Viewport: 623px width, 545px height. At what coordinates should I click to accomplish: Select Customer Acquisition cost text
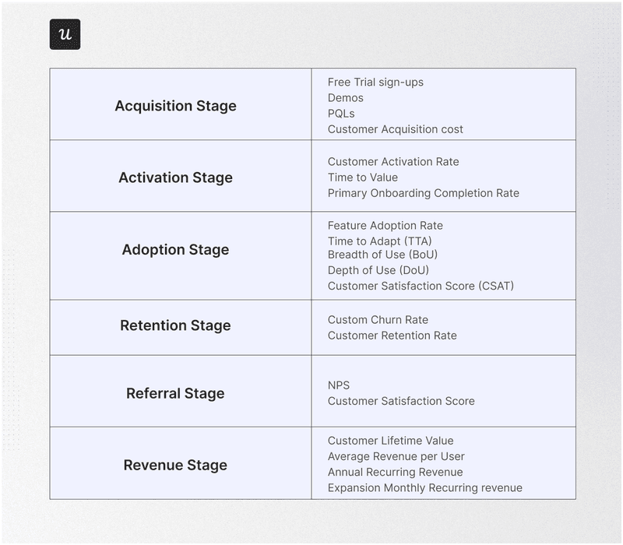[x=395, y=129]
